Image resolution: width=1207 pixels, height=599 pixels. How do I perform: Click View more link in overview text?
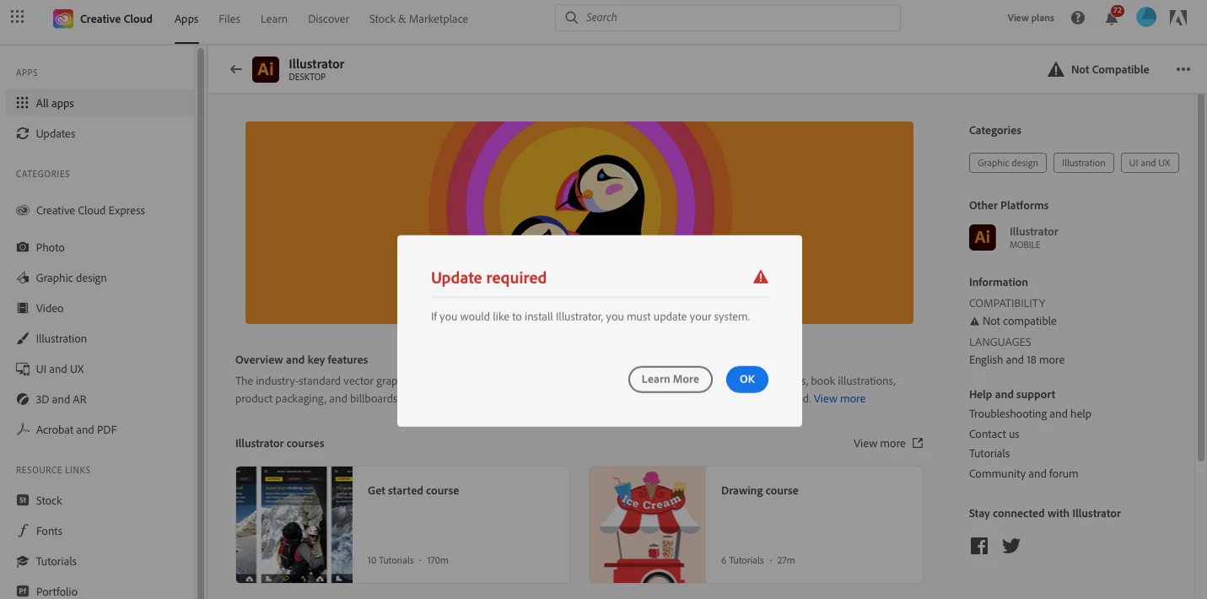[839, 398]
